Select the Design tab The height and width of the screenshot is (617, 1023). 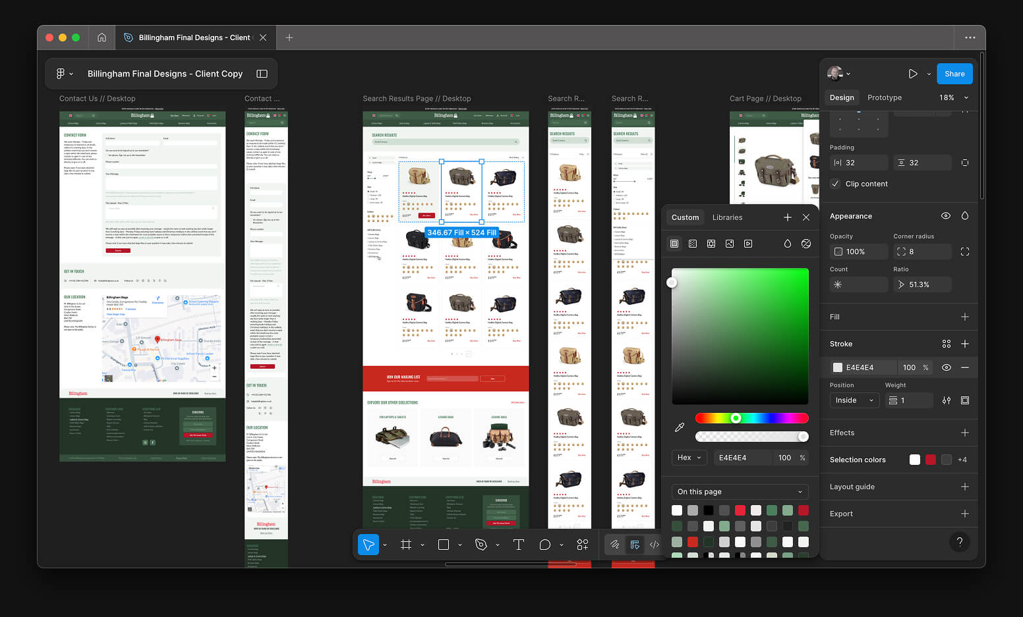(x=842, y=97)
